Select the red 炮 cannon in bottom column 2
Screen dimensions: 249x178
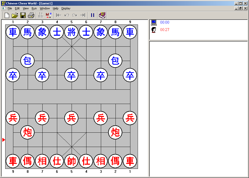(115, 132)
